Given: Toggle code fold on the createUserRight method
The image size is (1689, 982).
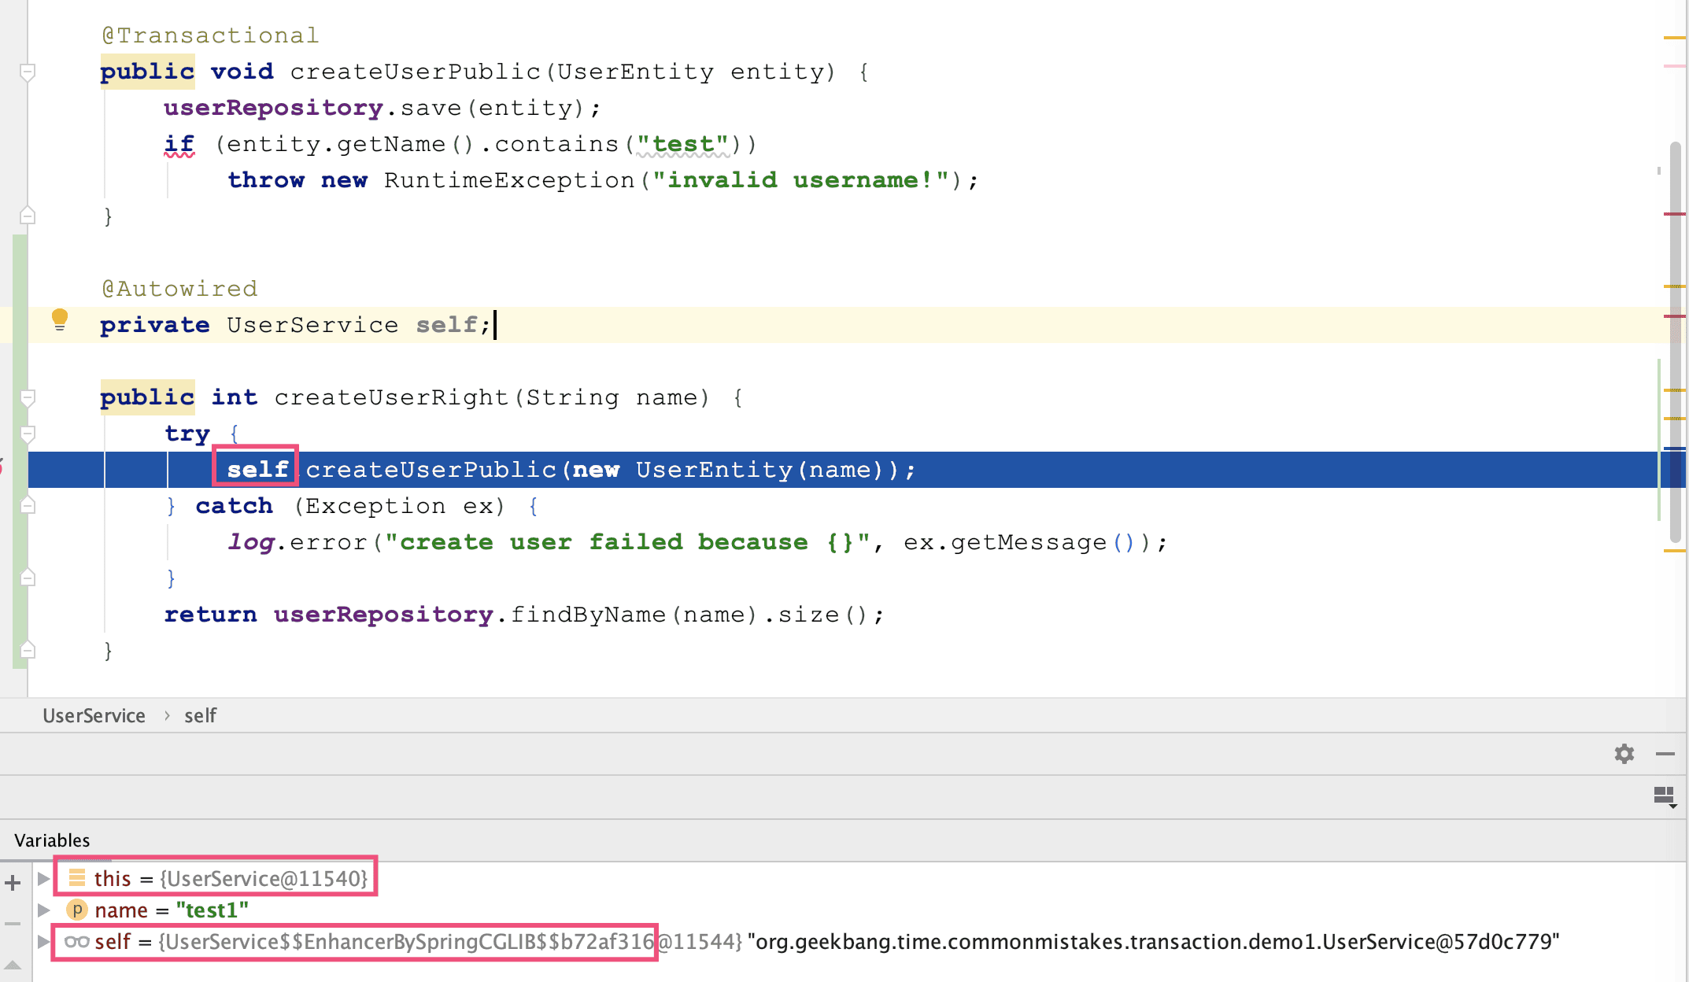Looking at the screenshot, I should coord(28,398).
